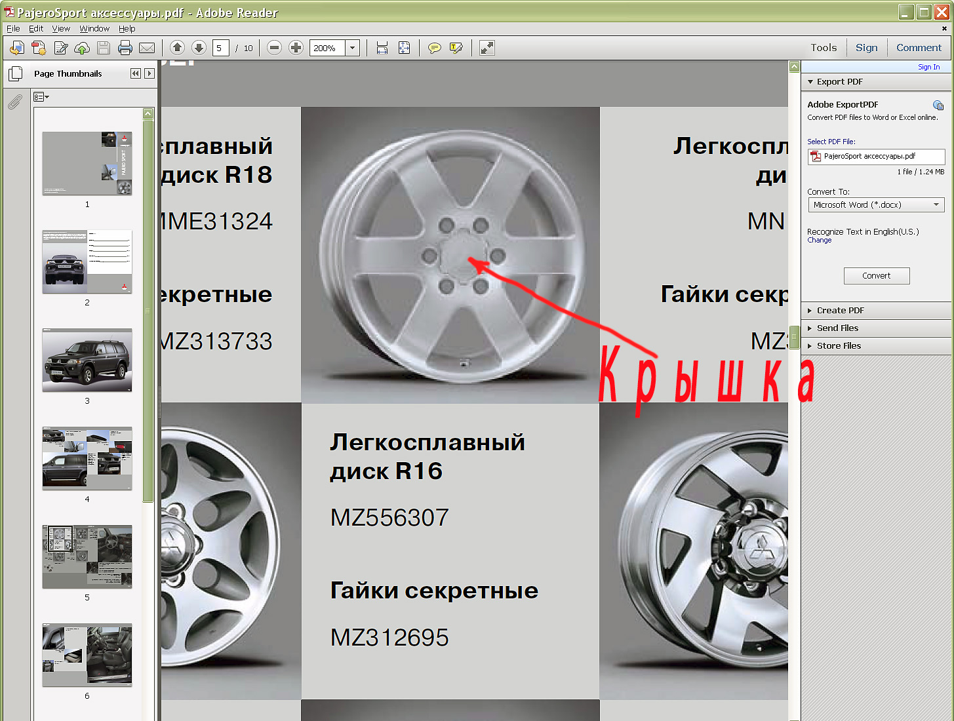The width and height of the screenshot is (954, 721).
Task: Zoom out with the minus button
Action: [x=275, y=48]
